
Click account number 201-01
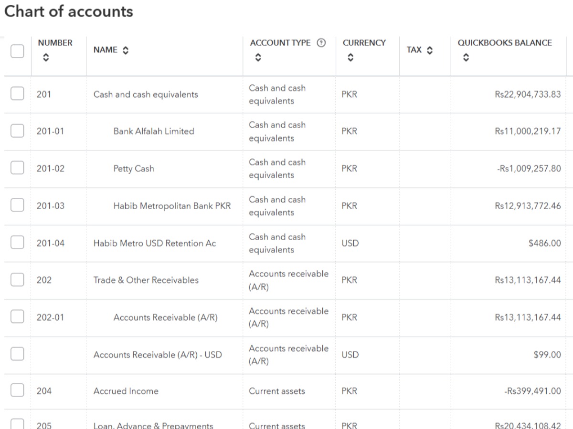[x=51, y=131]
